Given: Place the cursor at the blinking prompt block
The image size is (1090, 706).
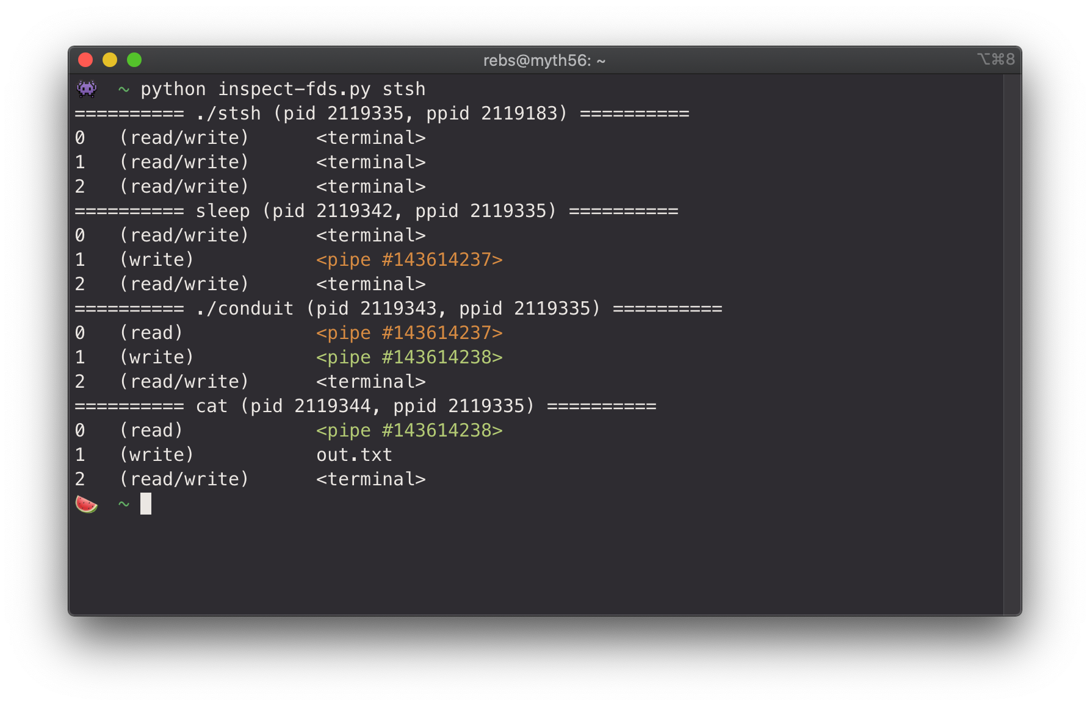Looking at the screenshot, I should (146, 504).
